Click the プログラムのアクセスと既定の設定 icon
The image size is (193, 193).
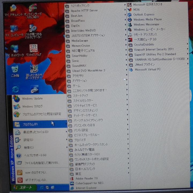click(x=17, y=114)
